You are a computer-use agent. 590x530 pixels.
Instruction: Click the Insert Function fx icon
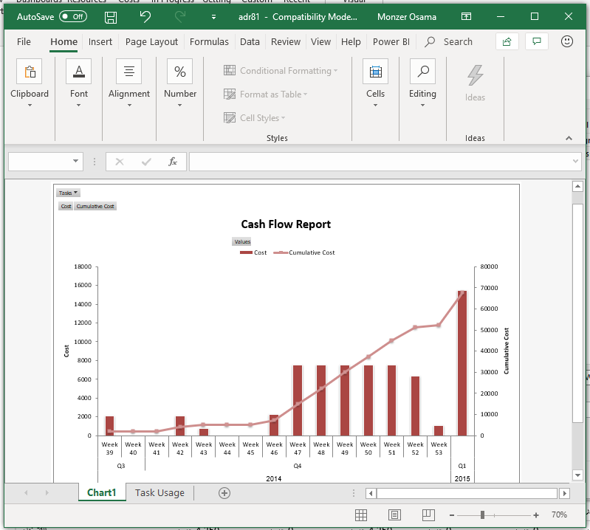[x=173, y=162]
